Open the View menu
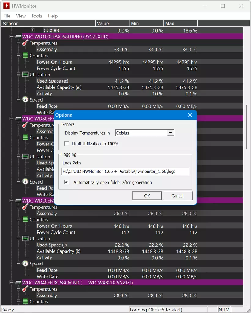 (x=21, y=16)
